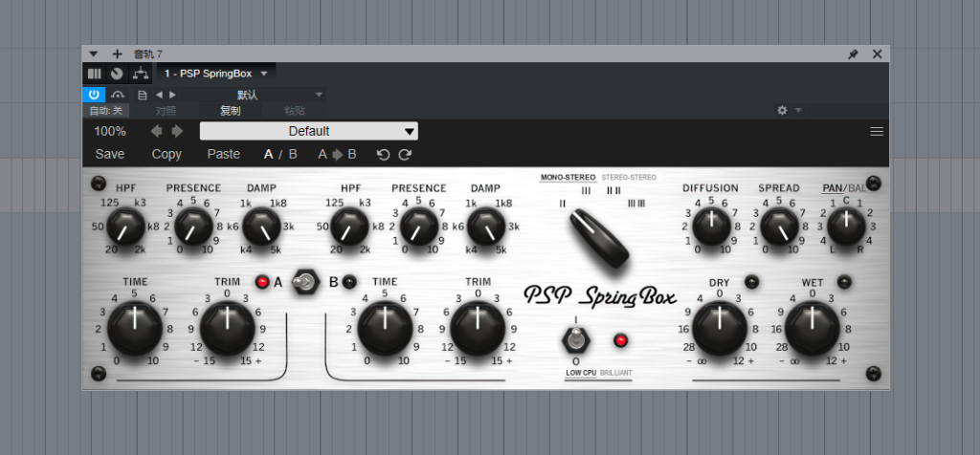This screenshot has width=980, height=455.
Task: Flip the A/B link toggle switch
Action: (x=306, y=282)
